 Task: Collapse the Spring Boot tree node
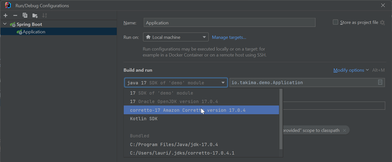pos(5,24)
